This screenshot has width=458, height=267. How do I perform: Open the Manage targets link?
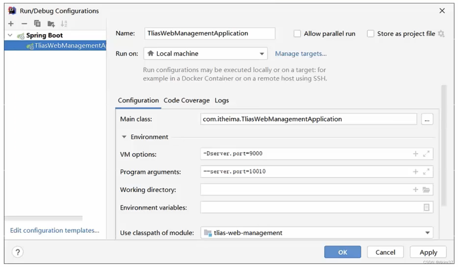point(301,54)
